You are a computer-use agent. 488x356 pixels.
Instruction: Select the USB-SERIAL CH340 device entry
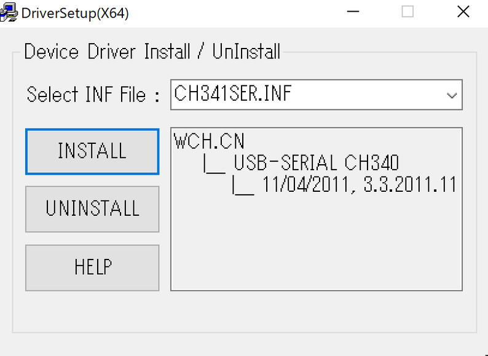tap(316, 163)
